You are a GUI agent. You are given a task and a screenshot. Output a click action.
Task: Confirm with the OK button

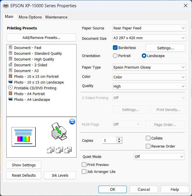pos(113,189)
